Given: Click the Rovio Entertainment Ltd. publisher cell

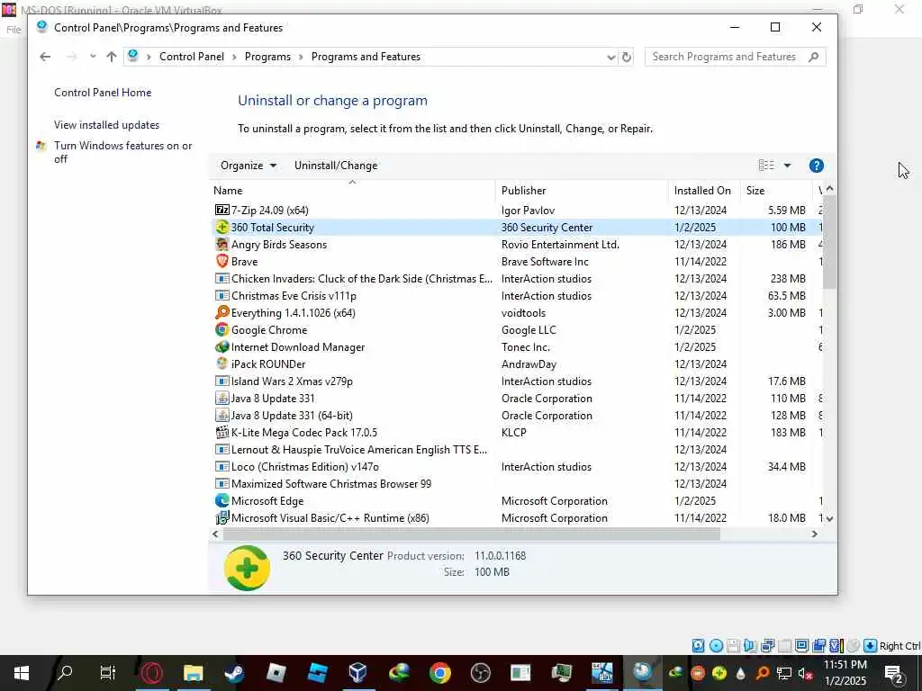Looking at the screenshot, I should tap(560, 244).
